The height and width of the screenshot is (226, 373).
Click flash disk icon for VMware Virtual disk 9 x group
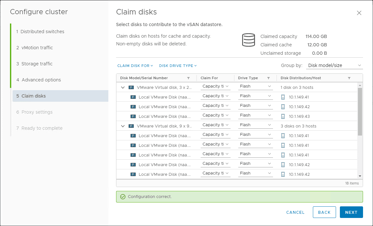point(131,126)
